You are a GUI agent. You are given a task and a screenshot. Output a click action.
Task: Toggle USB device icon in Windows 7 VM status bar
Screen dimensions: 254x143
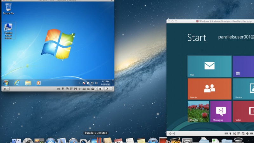[63, 89]
